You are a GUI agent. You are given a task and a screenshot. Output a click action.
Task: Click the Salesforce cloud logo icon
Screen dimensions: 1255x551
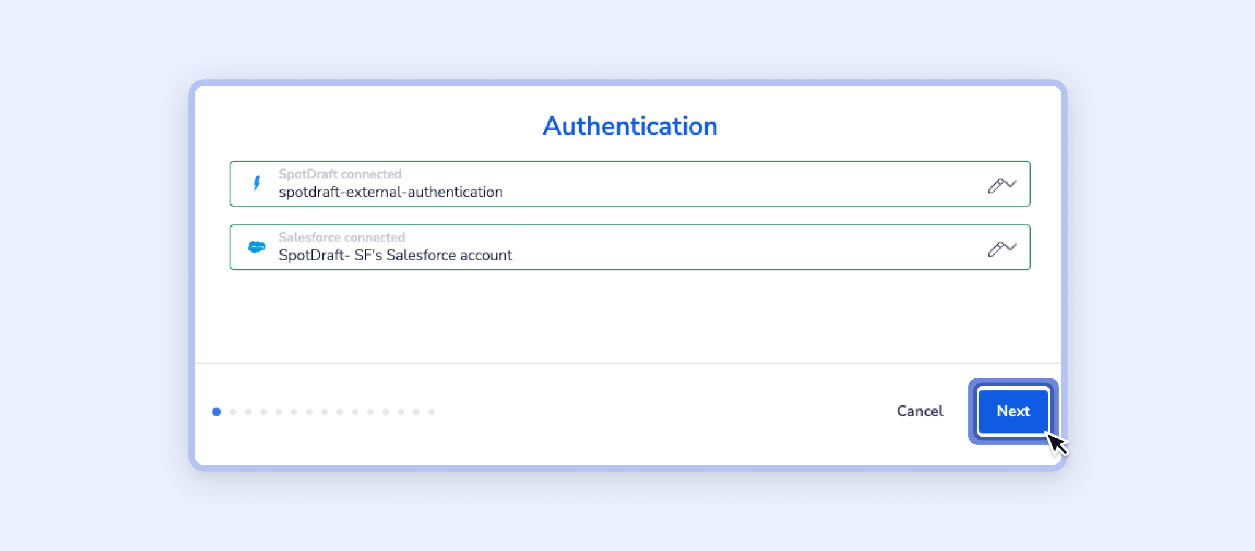(257, 247)
